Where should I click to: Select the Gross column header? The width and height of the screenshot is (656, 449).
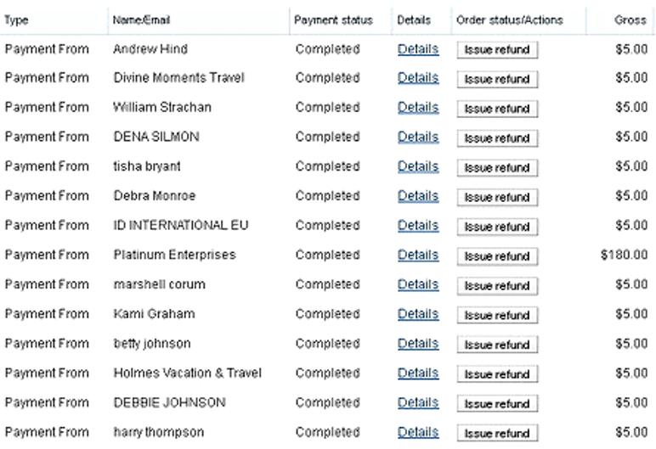tap(630, 20)
